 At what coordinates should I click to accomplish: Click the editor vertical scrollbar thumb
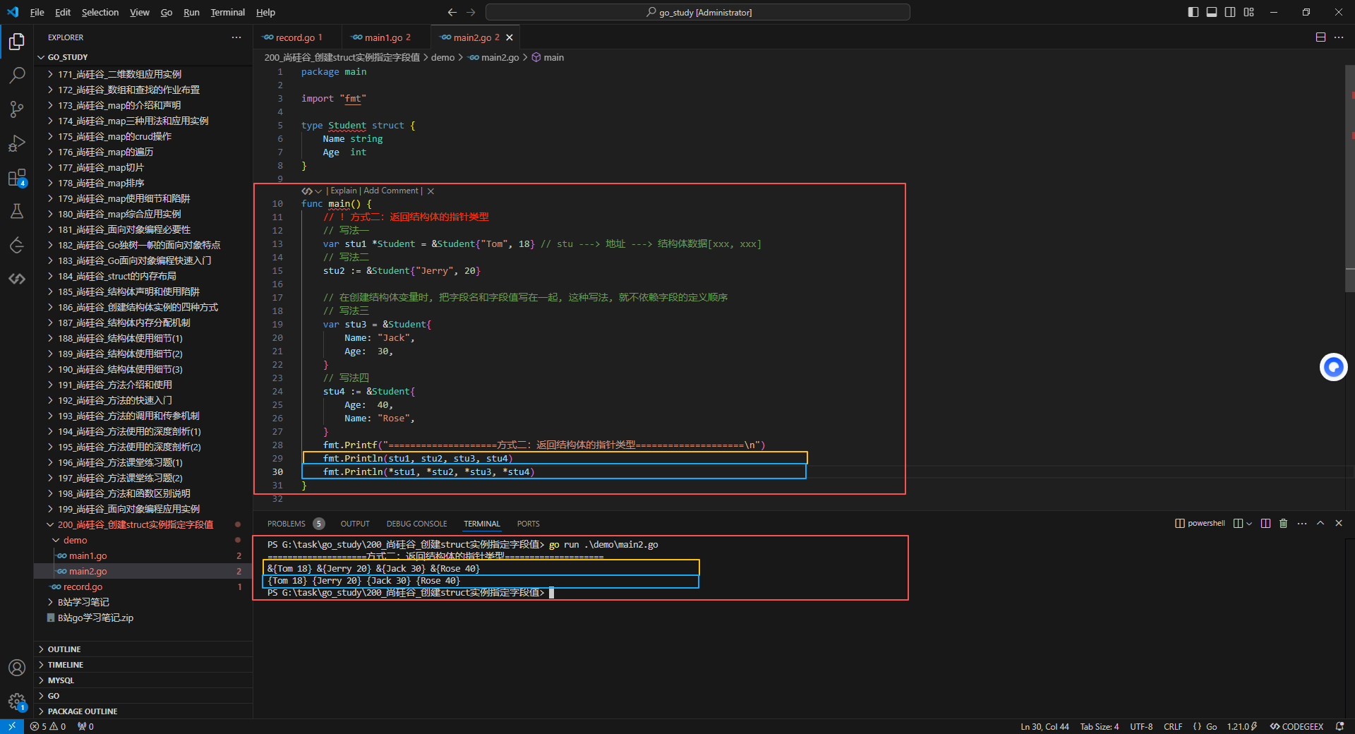click(1350, 179)
